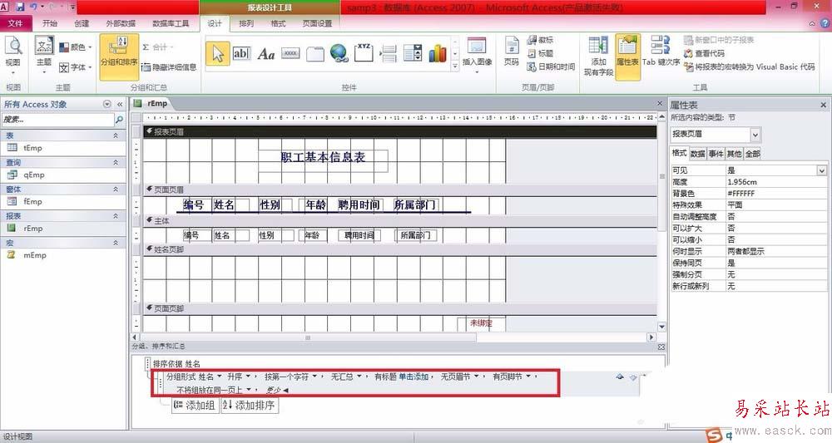Switch to the 数据库工具 ribbon tab
The image size is (832, 443).
tap(171, 23)
